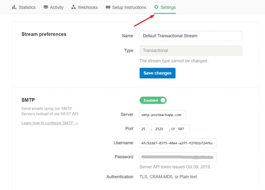Screen dimensions: 265x190
Task: Open the Setup Instructions tab
Action: [126, 7]
